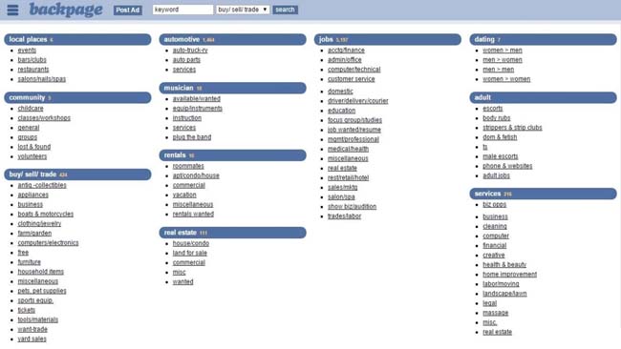Open the bars/clubs link
Viewport: 621px width, 349px height.
[x=32, y=60]
